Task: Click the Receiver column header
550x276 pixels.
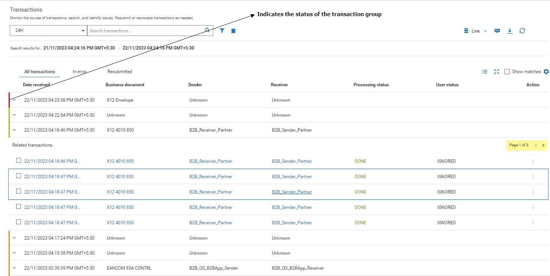Action: [x=279, y=85]
